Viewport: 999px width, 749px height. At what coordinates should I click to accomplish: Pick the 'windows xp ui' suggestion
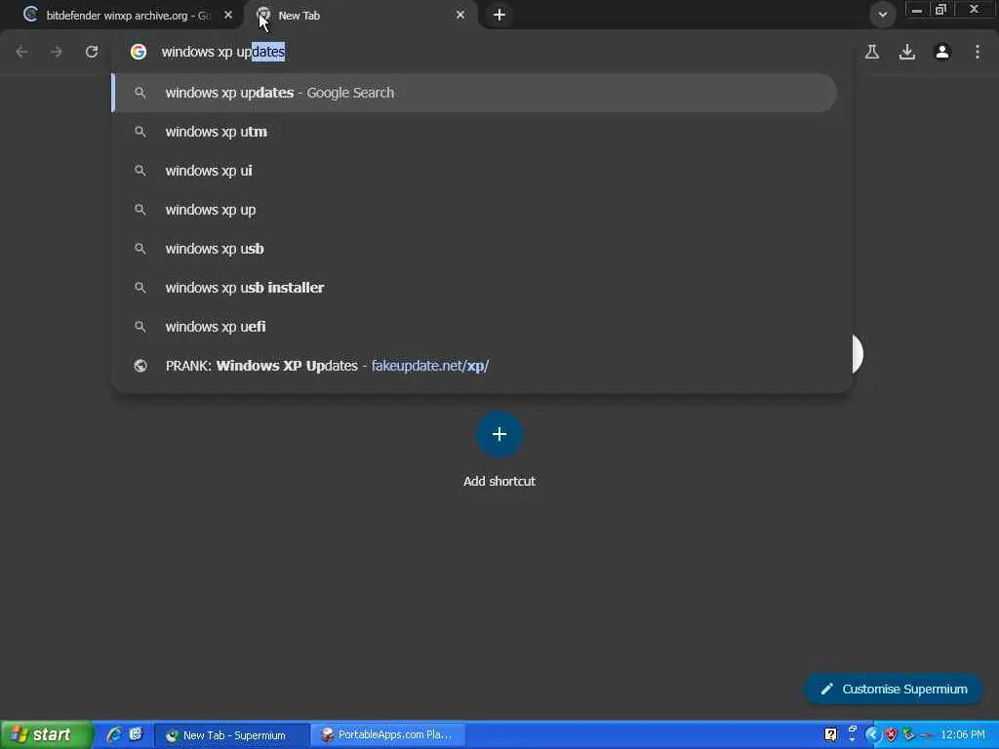tap(474, 171)
